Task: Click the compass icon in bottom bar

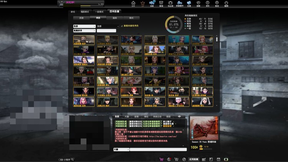Action: (x=184, y=159)
